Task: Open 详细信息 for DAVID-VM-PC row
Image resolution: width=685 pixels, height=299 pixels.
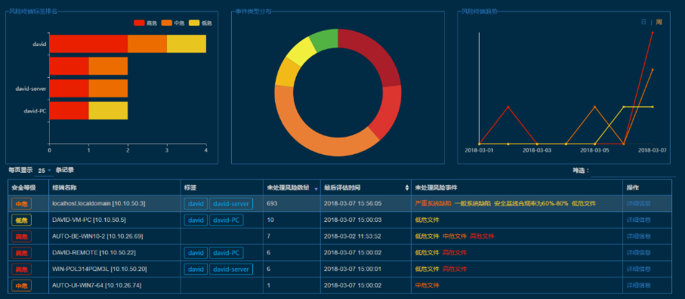Action: pyautogui.click(x=638, y=220)
